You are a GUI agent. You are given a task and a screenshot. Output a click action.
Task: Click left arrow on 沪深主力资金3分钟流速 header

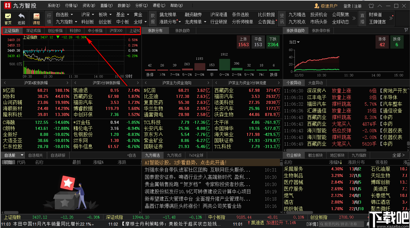click(216, 83)
